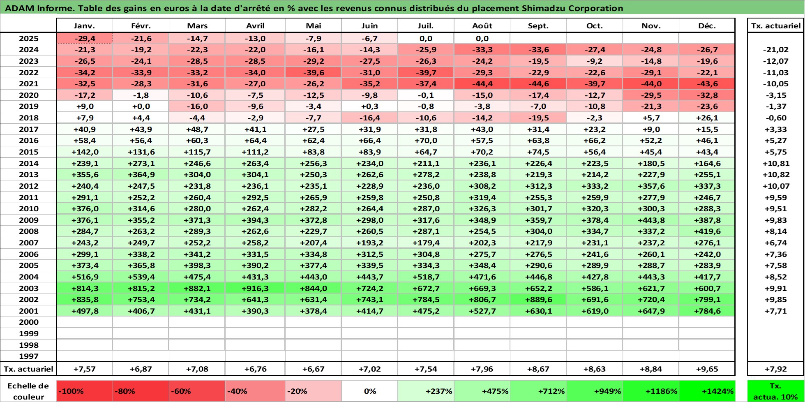Image resolution: width=805 pixels, height=402 pixels.
Task: Select the +8,67 bottom rate under Sept.
Action: [x=538, y=369]
